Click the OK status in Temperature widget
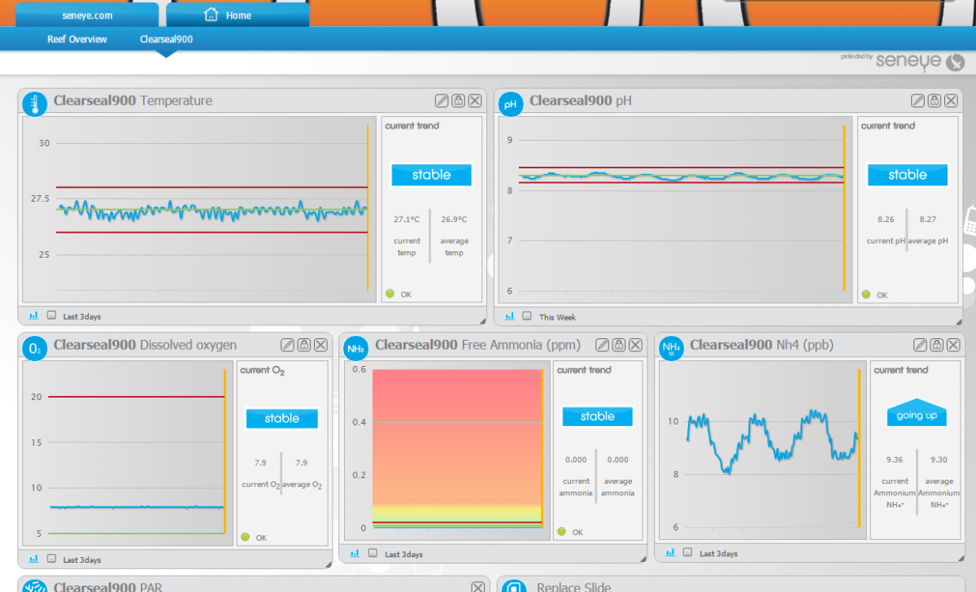 tap(399, 294)
